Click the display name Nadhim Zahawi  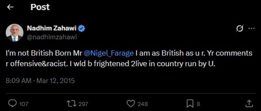pyautogui.click(x=52, y=28)
